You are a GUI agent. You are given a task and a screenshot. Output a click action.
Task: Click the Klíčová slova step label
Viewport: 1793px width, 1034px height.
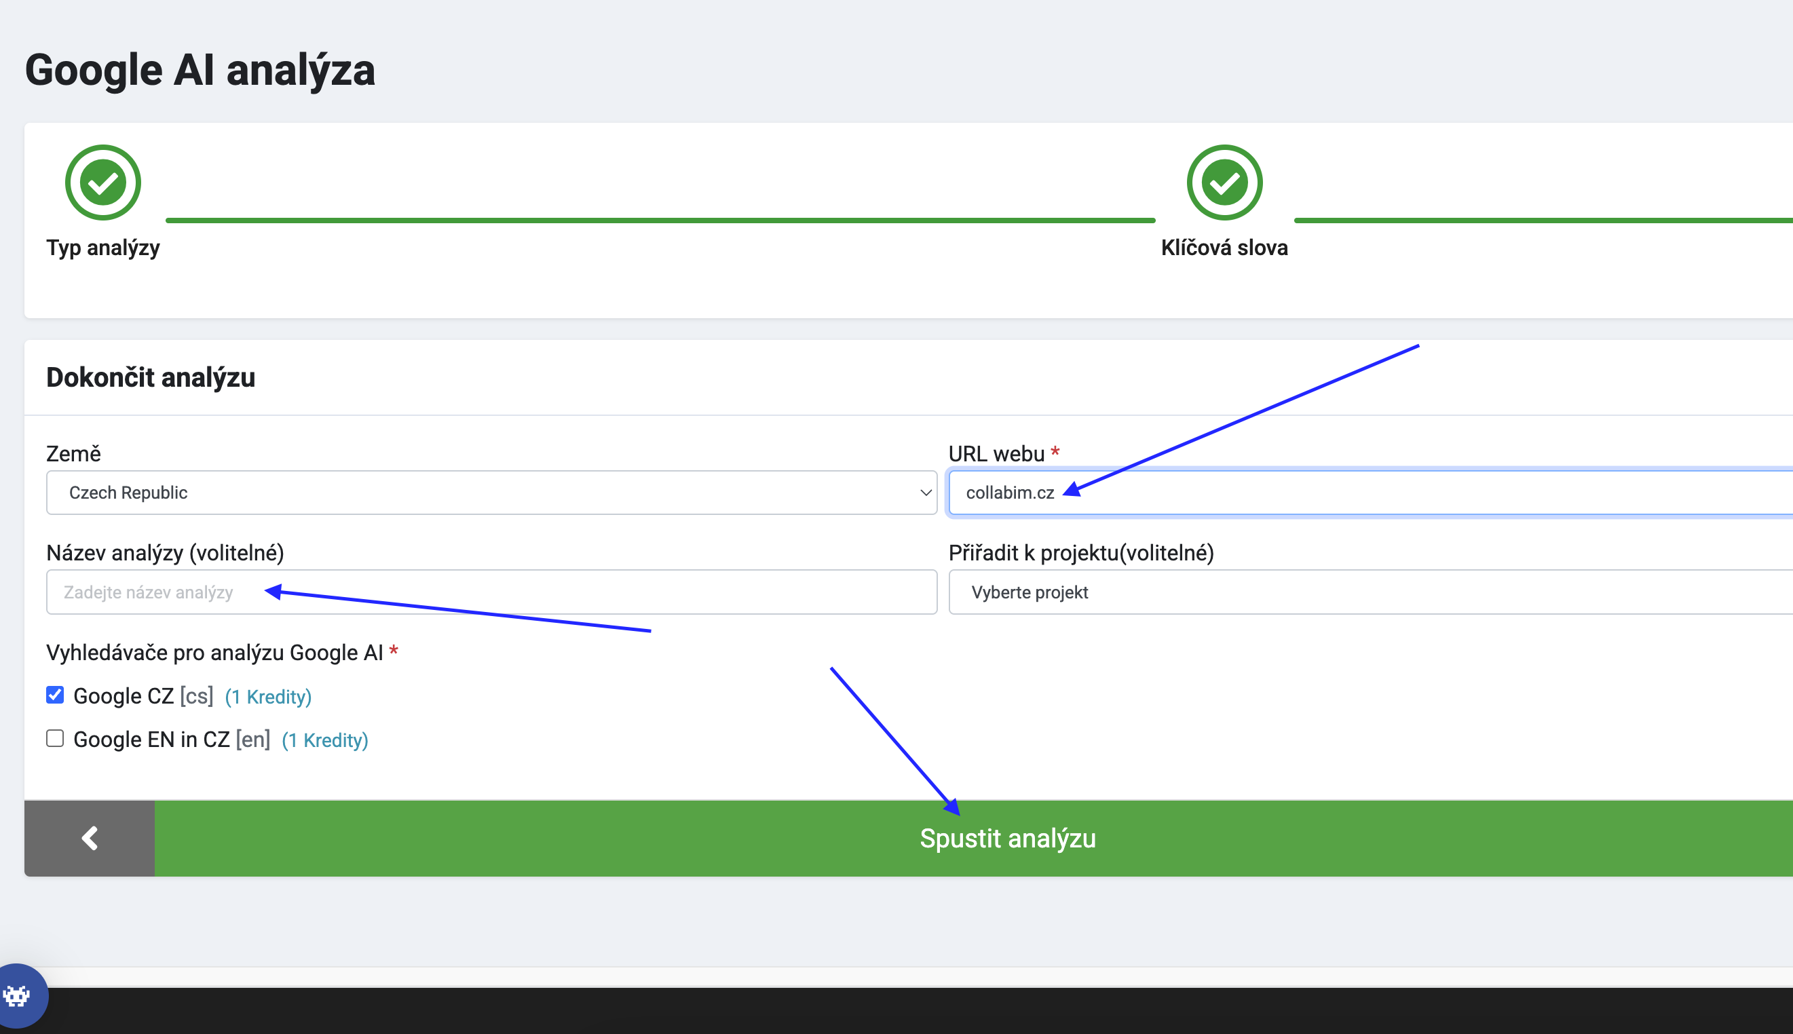[1224, 248]
